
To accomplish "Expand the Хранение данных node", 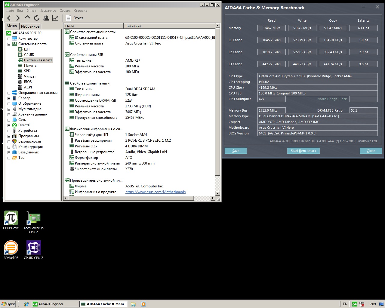I will 9,115.
